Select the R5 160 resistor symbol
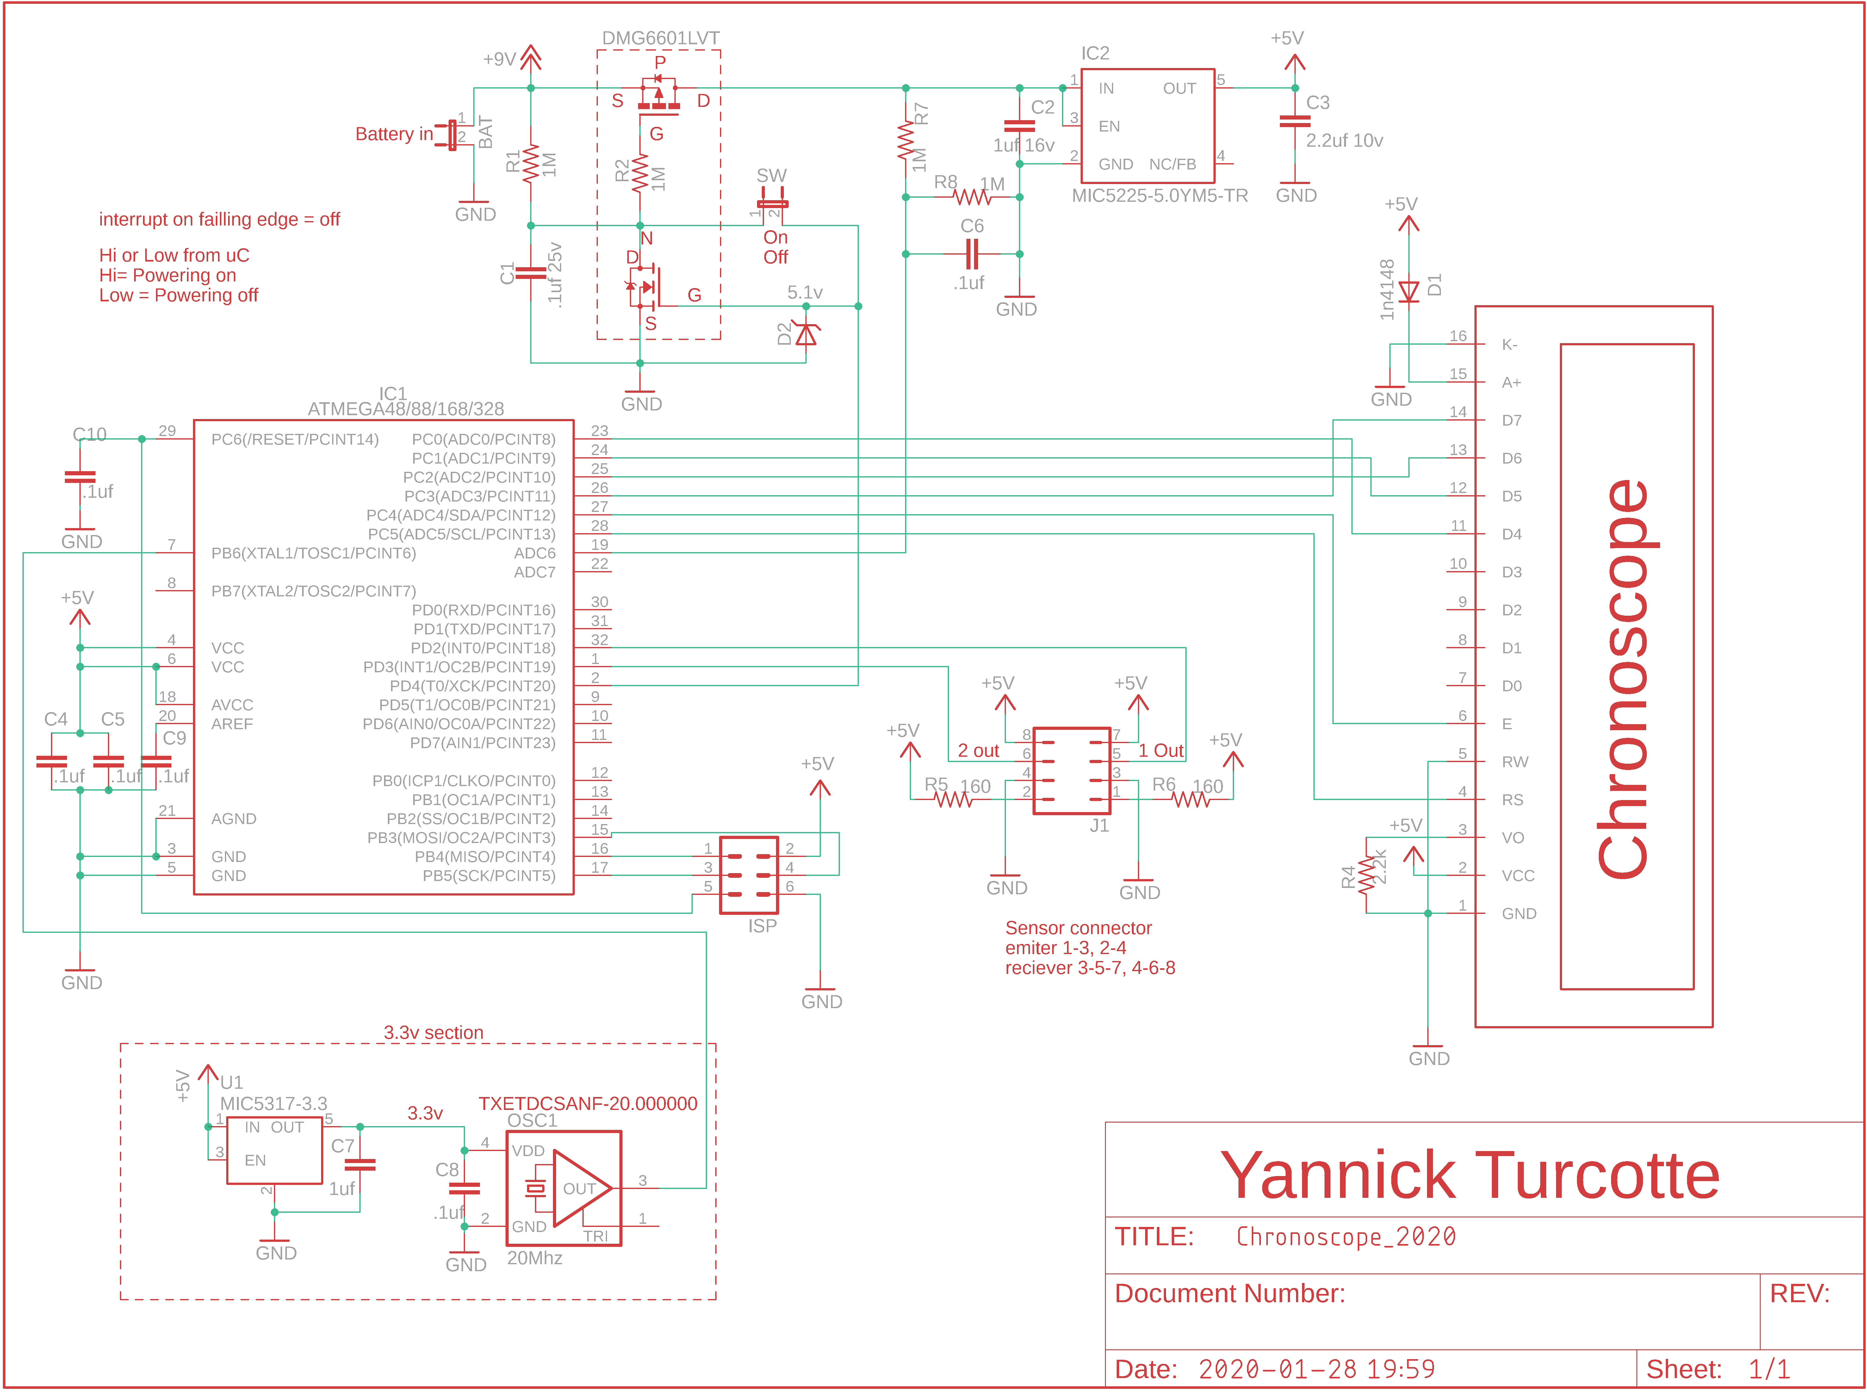The image size is (1867, 1392). tap(953, 800)
